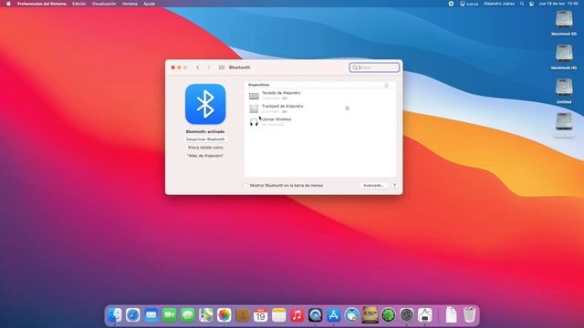Open the show-all preferences grid icon
The height and width of the screenshot is (328, 584).
point(222,67)
